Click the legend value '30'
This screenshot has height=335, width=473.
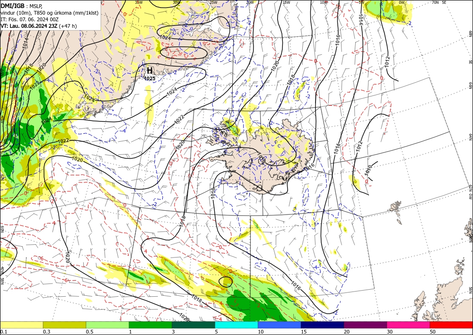[390, 332]
